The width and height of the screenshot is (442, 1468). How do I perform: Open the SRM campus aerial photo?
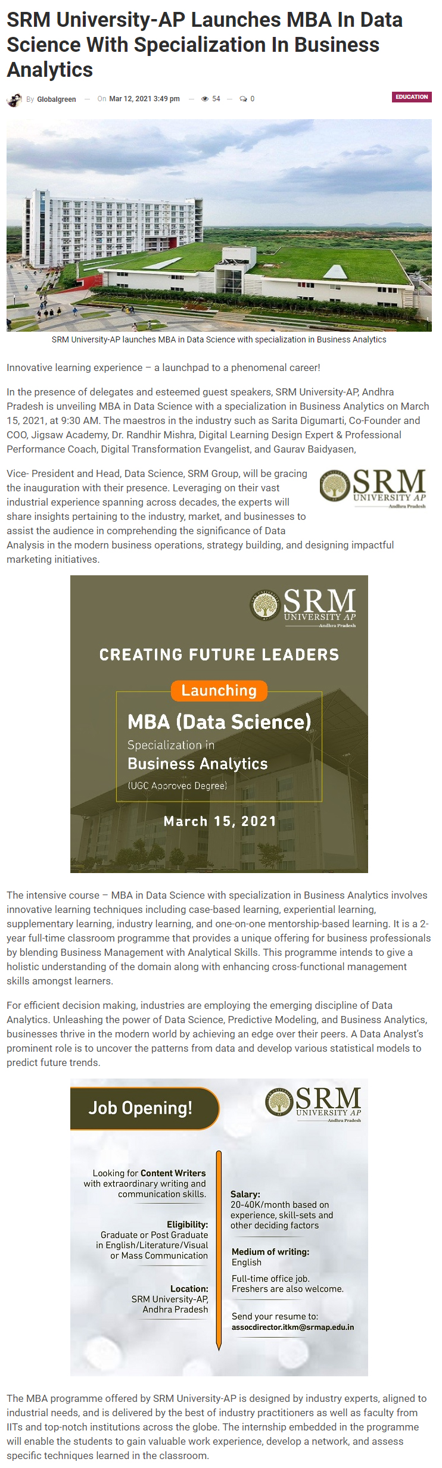pos(219,225)
